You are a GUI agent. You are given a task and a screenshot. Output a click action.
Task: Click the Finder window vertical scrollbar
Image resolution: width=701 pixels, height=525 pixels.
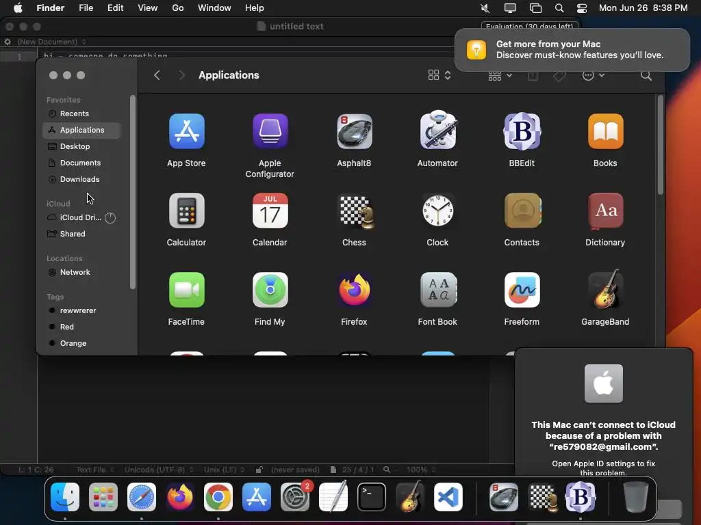(661, 146)
